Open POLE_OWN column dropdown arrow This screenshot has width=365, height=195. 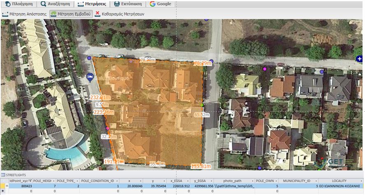coord(276,181)
